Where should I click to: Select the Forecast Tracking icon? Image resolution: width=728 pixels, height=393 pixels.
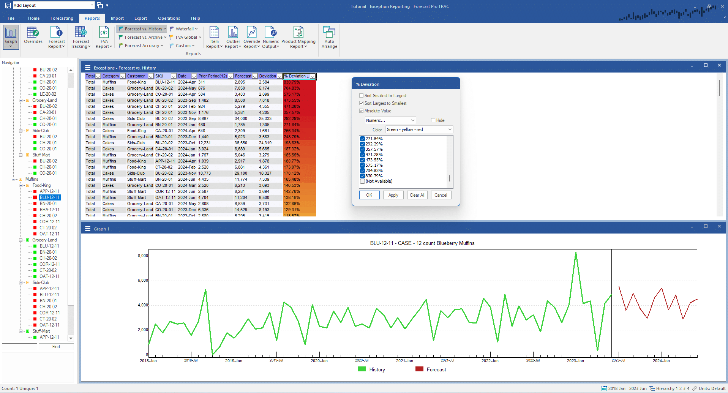[81, 36]
